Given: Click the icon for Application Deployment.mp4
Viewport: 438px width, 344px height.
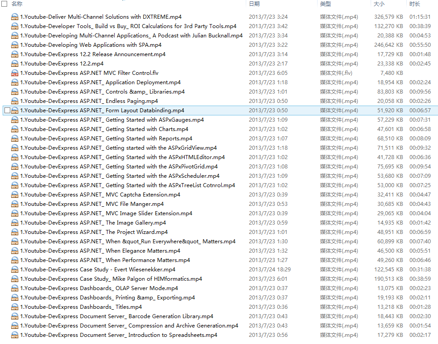Looking at the screenshot, I should [x=15, y=82].
